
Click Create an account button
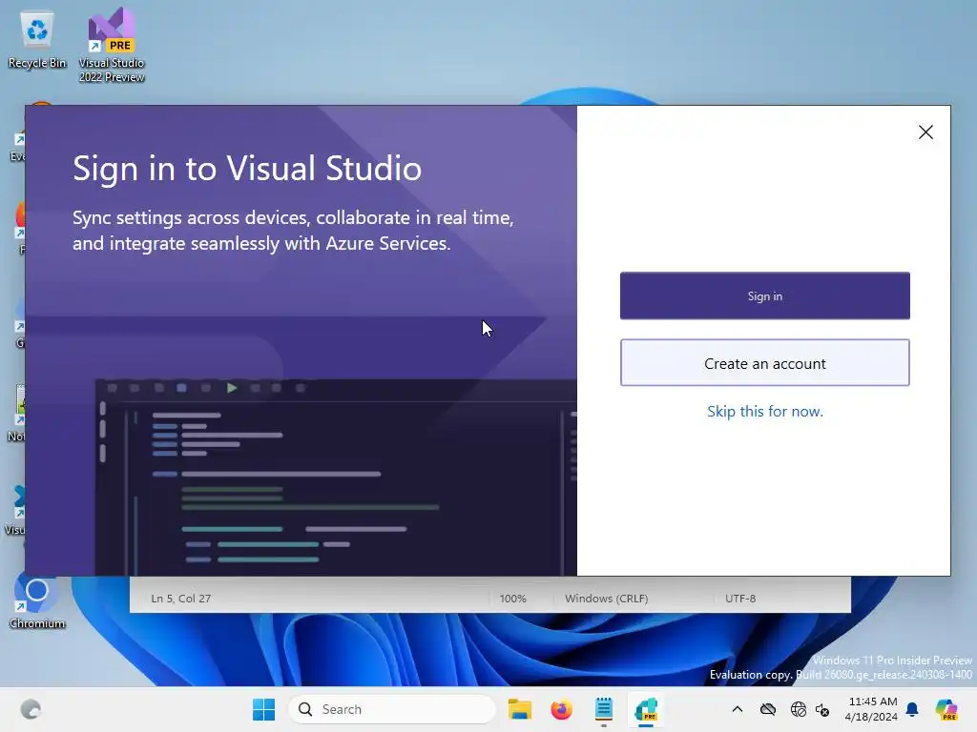coord(764,363)
